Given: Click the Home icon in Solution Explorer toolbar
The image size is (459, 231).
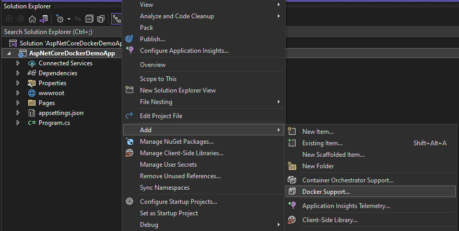Looking at the screenshot, I should (x=32, y=19).
